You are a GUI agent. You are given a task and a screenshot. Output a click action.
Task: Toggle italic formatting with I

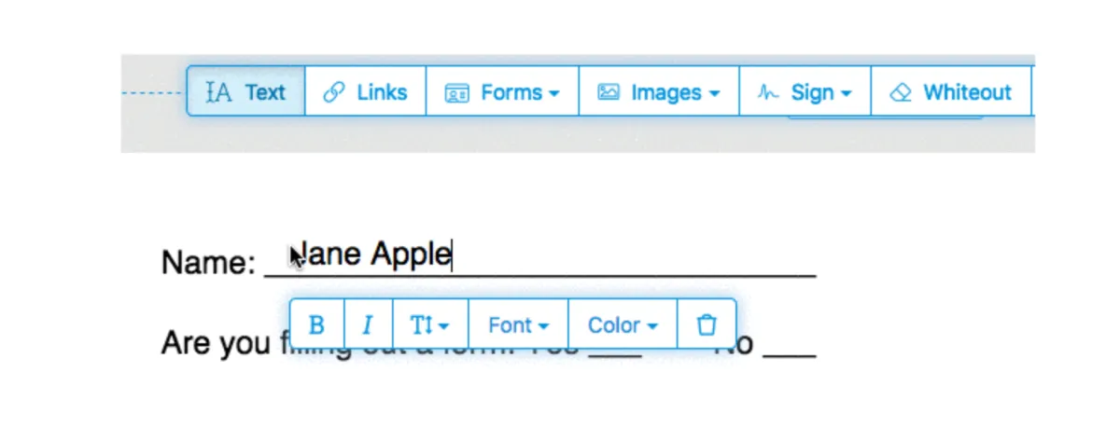[368, 324]
